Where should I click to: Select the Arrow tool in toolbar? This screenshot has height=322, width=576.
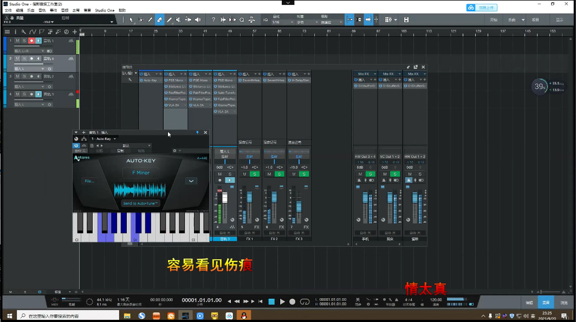tap(131, 20)
